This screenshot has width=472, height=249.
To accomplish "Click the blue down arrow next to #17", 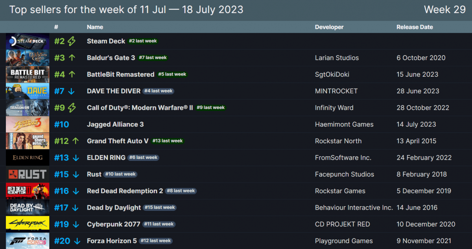I will 76,207.
